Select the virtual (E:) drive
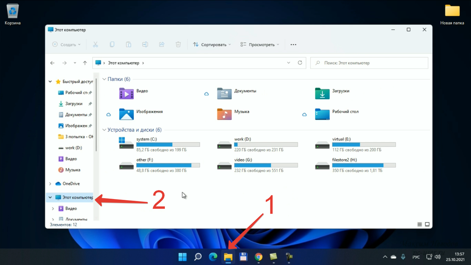471x265 pixels. coord(356,144)
